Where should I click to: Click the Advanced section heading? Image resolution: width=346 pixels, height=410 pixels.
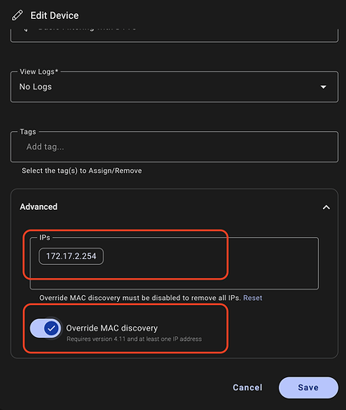pyautogui.click(x=39, y=207)
